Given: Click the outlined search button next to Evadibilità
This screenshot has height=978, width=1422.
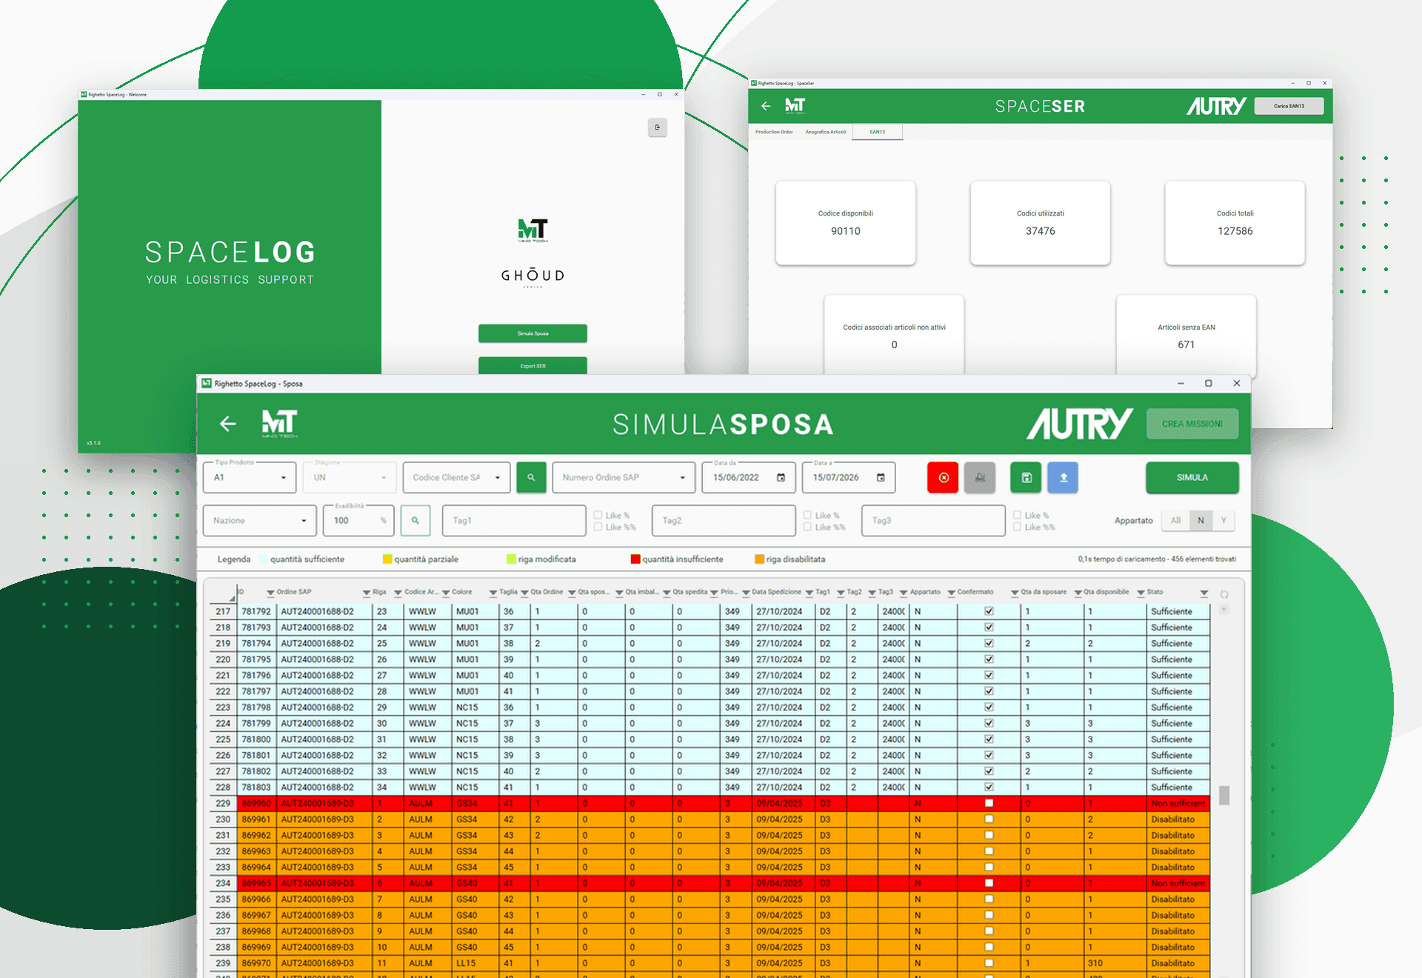Looking at the screenshot, I should click(415, 521).
